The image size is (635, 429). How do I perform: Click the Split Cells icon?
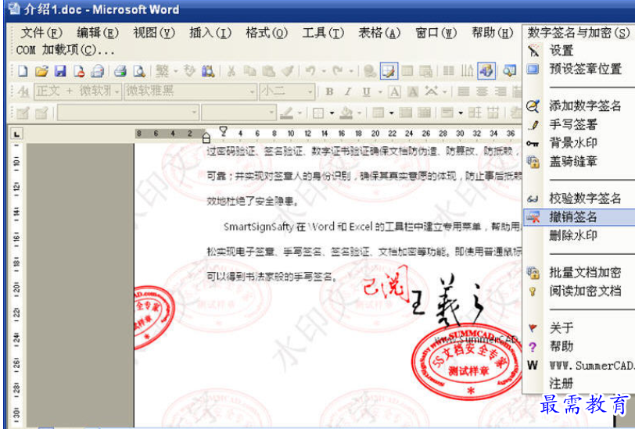point(424,113)
